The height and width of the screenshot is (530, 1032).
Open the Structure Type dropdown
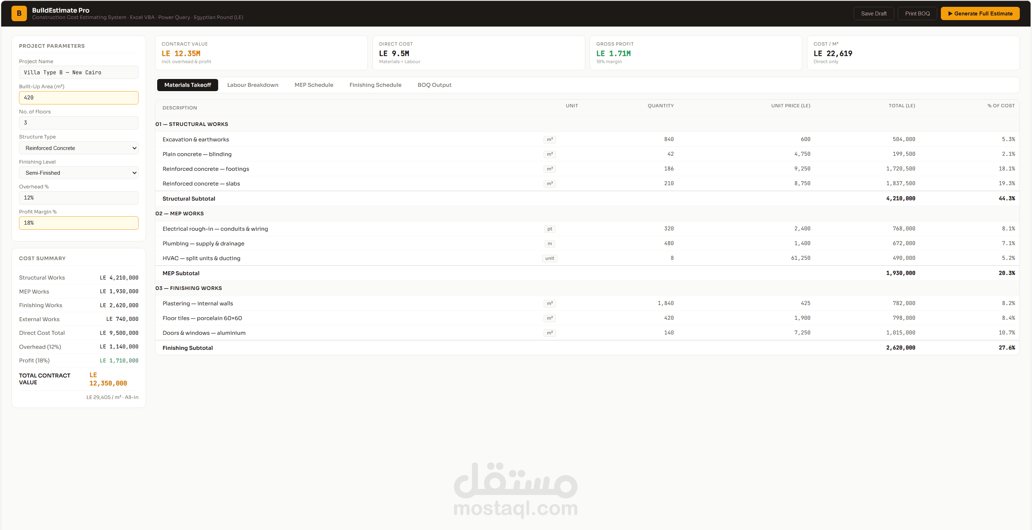tap(79, 148)
